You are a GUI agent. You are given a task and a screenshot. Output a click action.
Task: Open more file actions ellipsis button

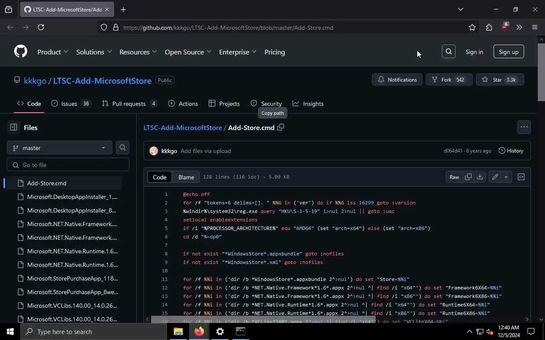pyautogui.click(x=524, y=127)
